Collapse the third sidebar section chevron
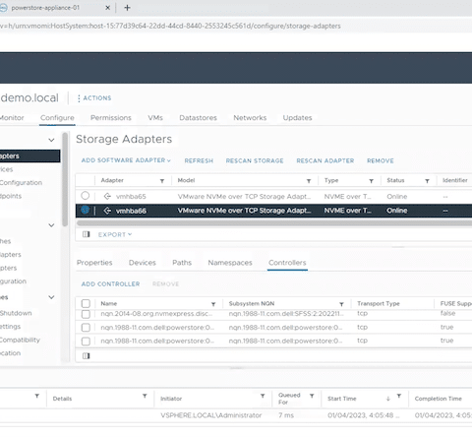 coord(51,297)
